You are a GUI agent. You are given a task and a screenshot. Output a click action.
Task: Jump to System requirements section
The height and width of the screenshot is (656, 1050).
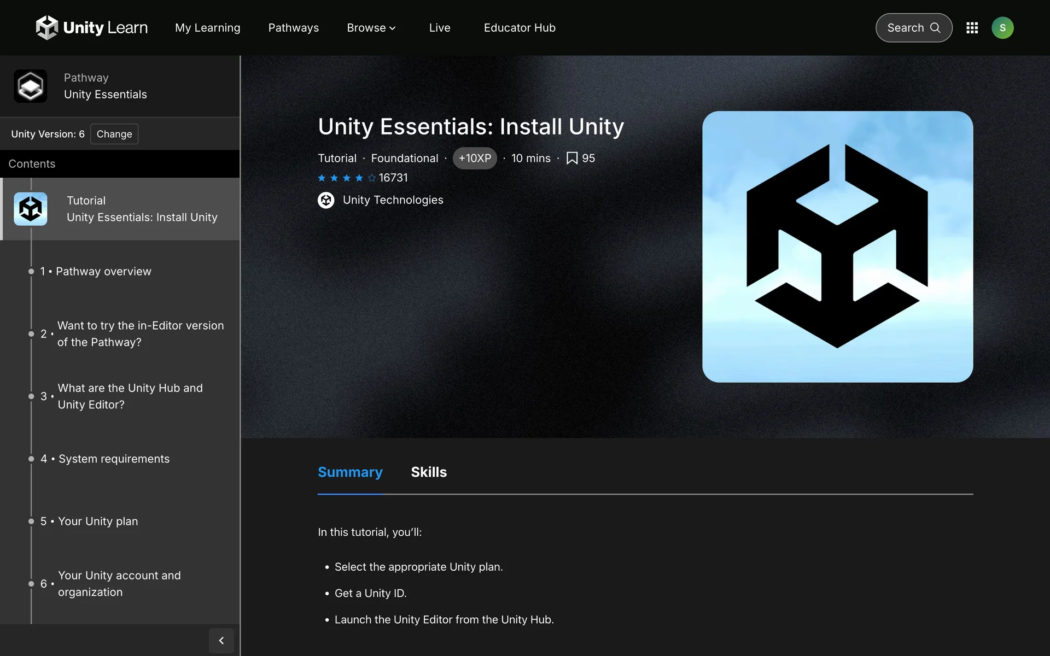pos(114,459)
